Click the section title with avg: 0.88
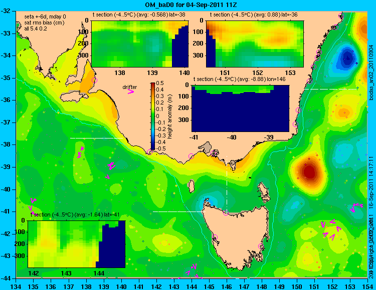The height and width of the screenshot is (290, 376). click(254, 14)
